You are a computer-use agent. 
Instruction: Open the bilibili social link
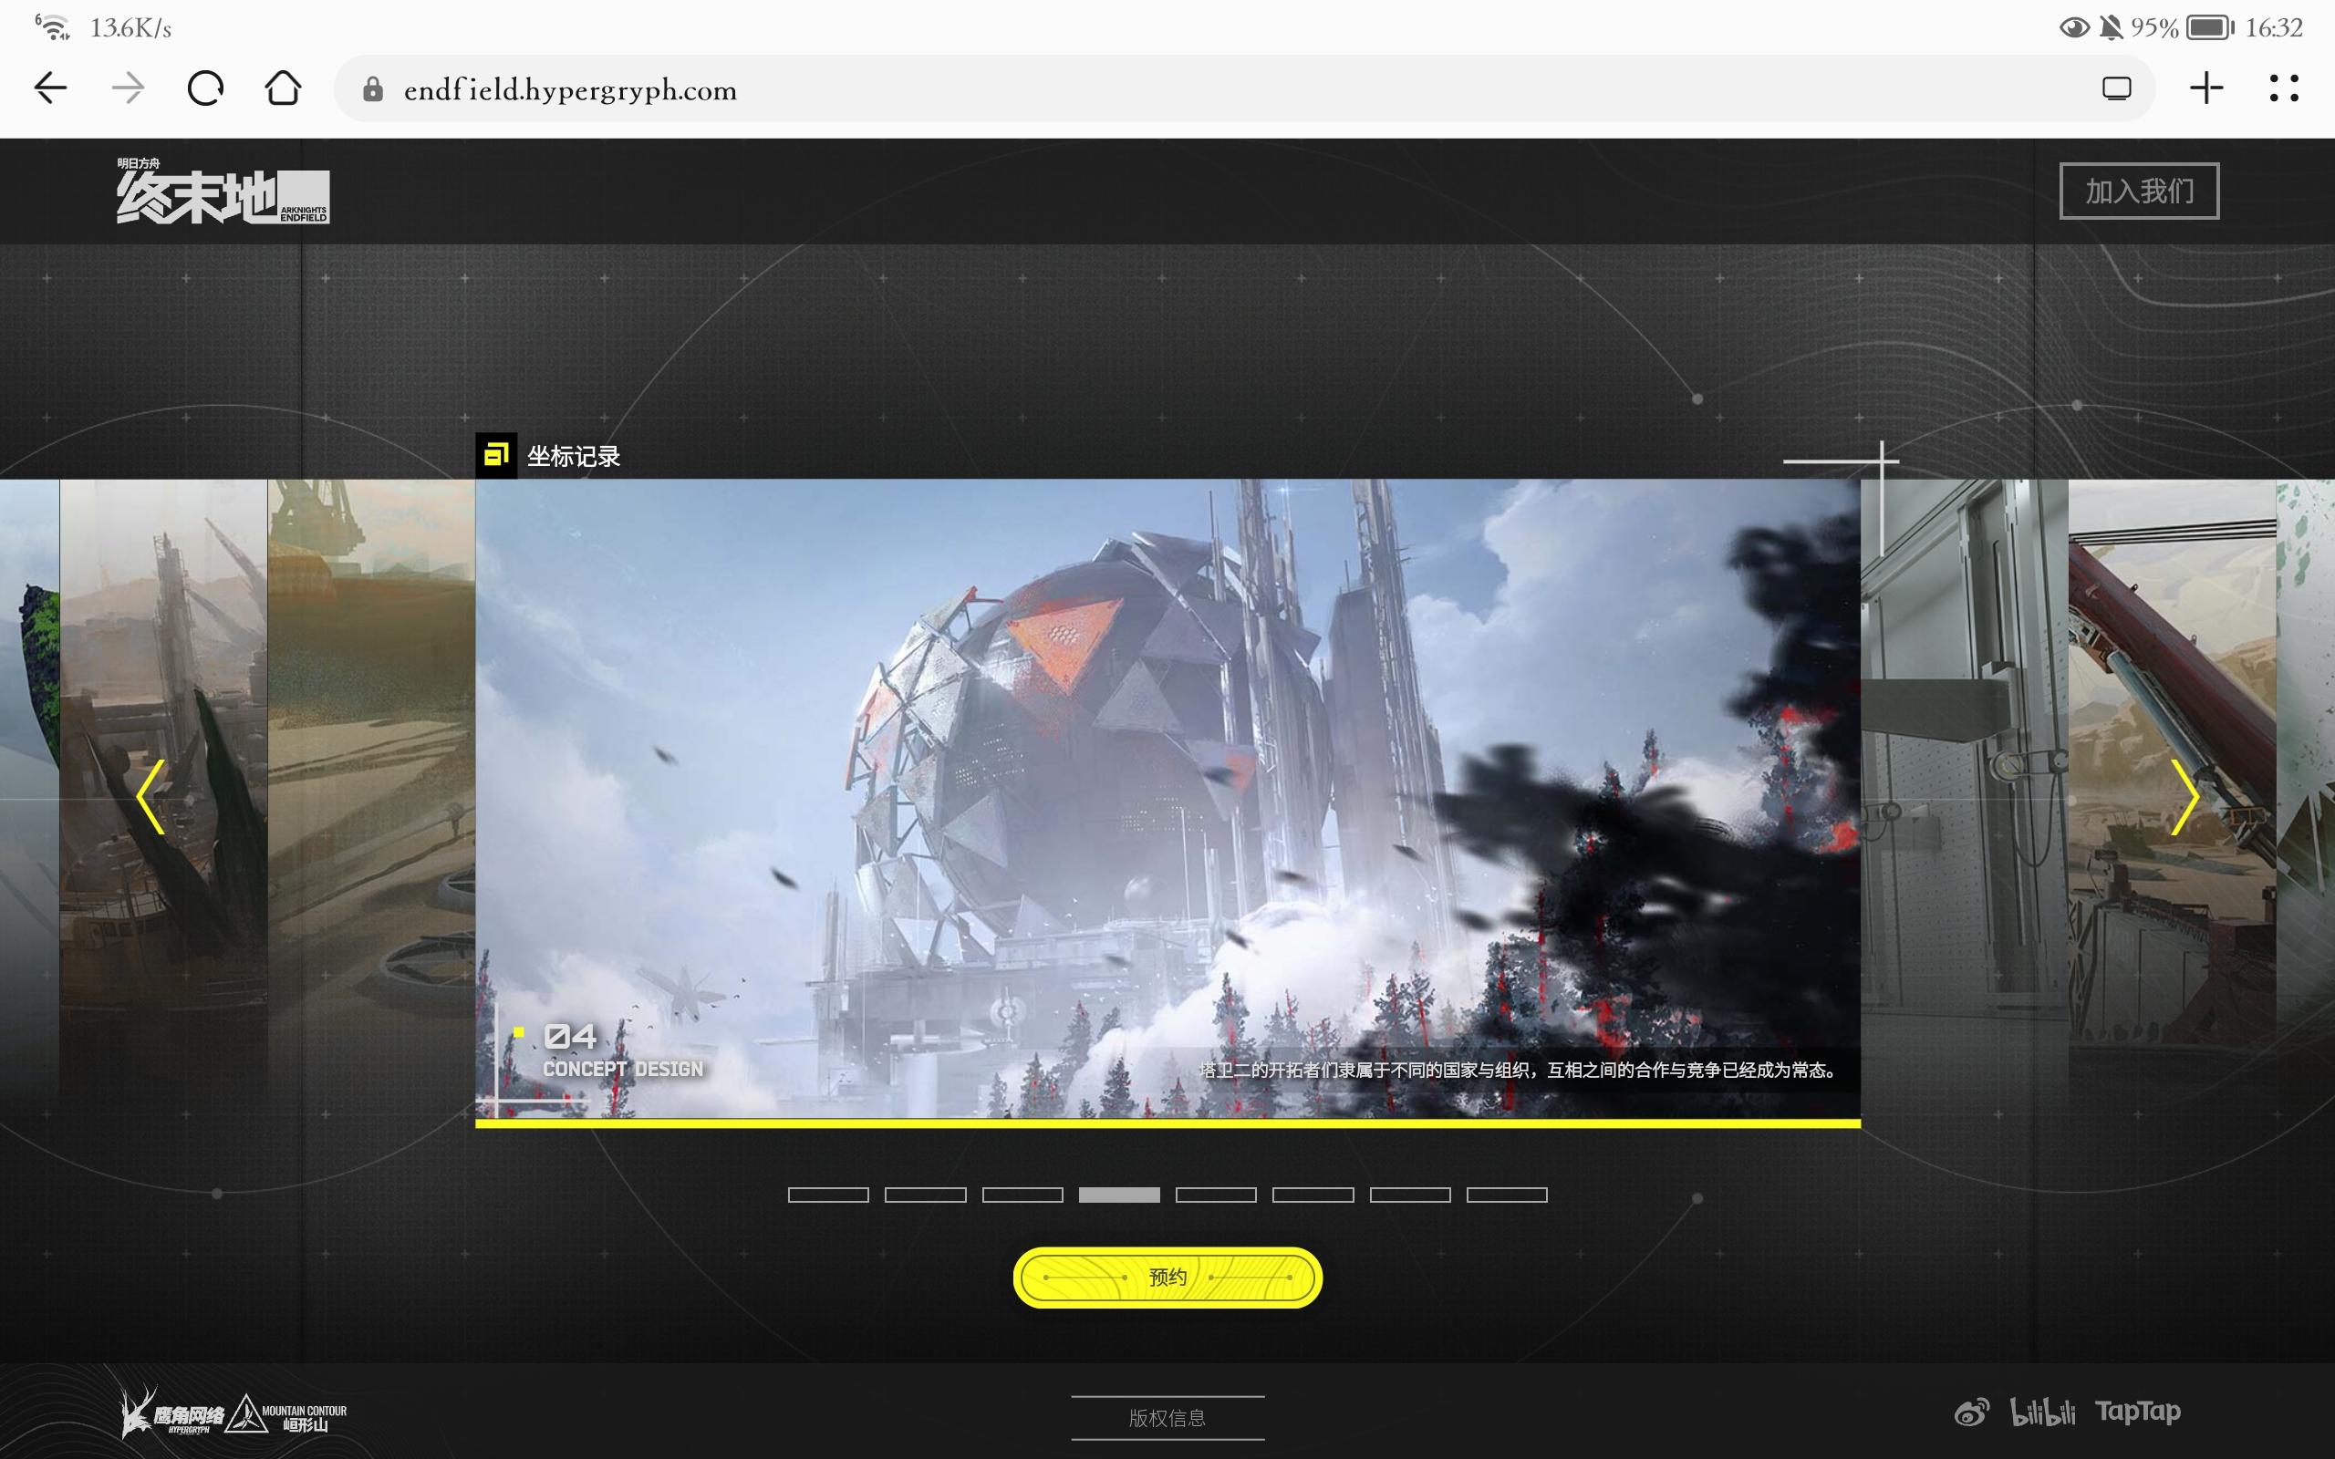[x=2042, y=1412]
